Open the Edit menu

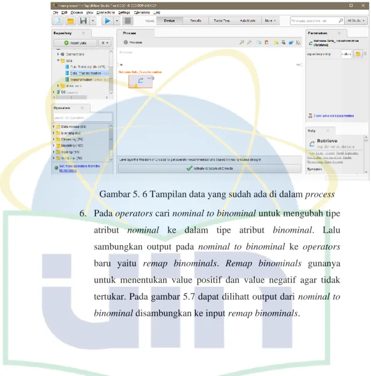[64, 12]
